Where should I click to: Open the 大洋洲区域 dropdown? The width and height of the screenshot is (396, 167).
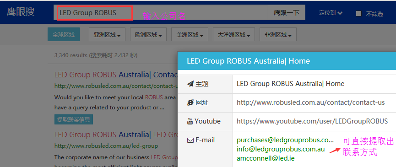(x=234, y=35)
